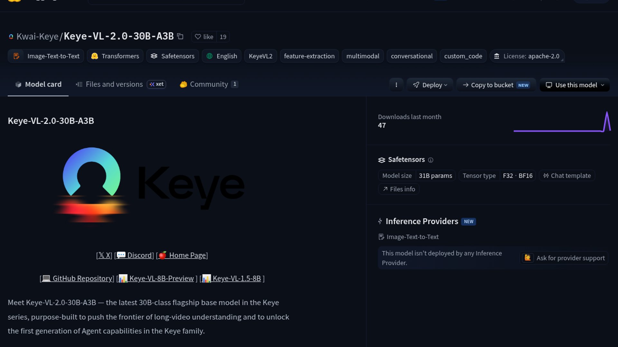Viewport: 618px width, 347px height.
Task: Expand the Deploy dropdown
Action: coord(430,85)
